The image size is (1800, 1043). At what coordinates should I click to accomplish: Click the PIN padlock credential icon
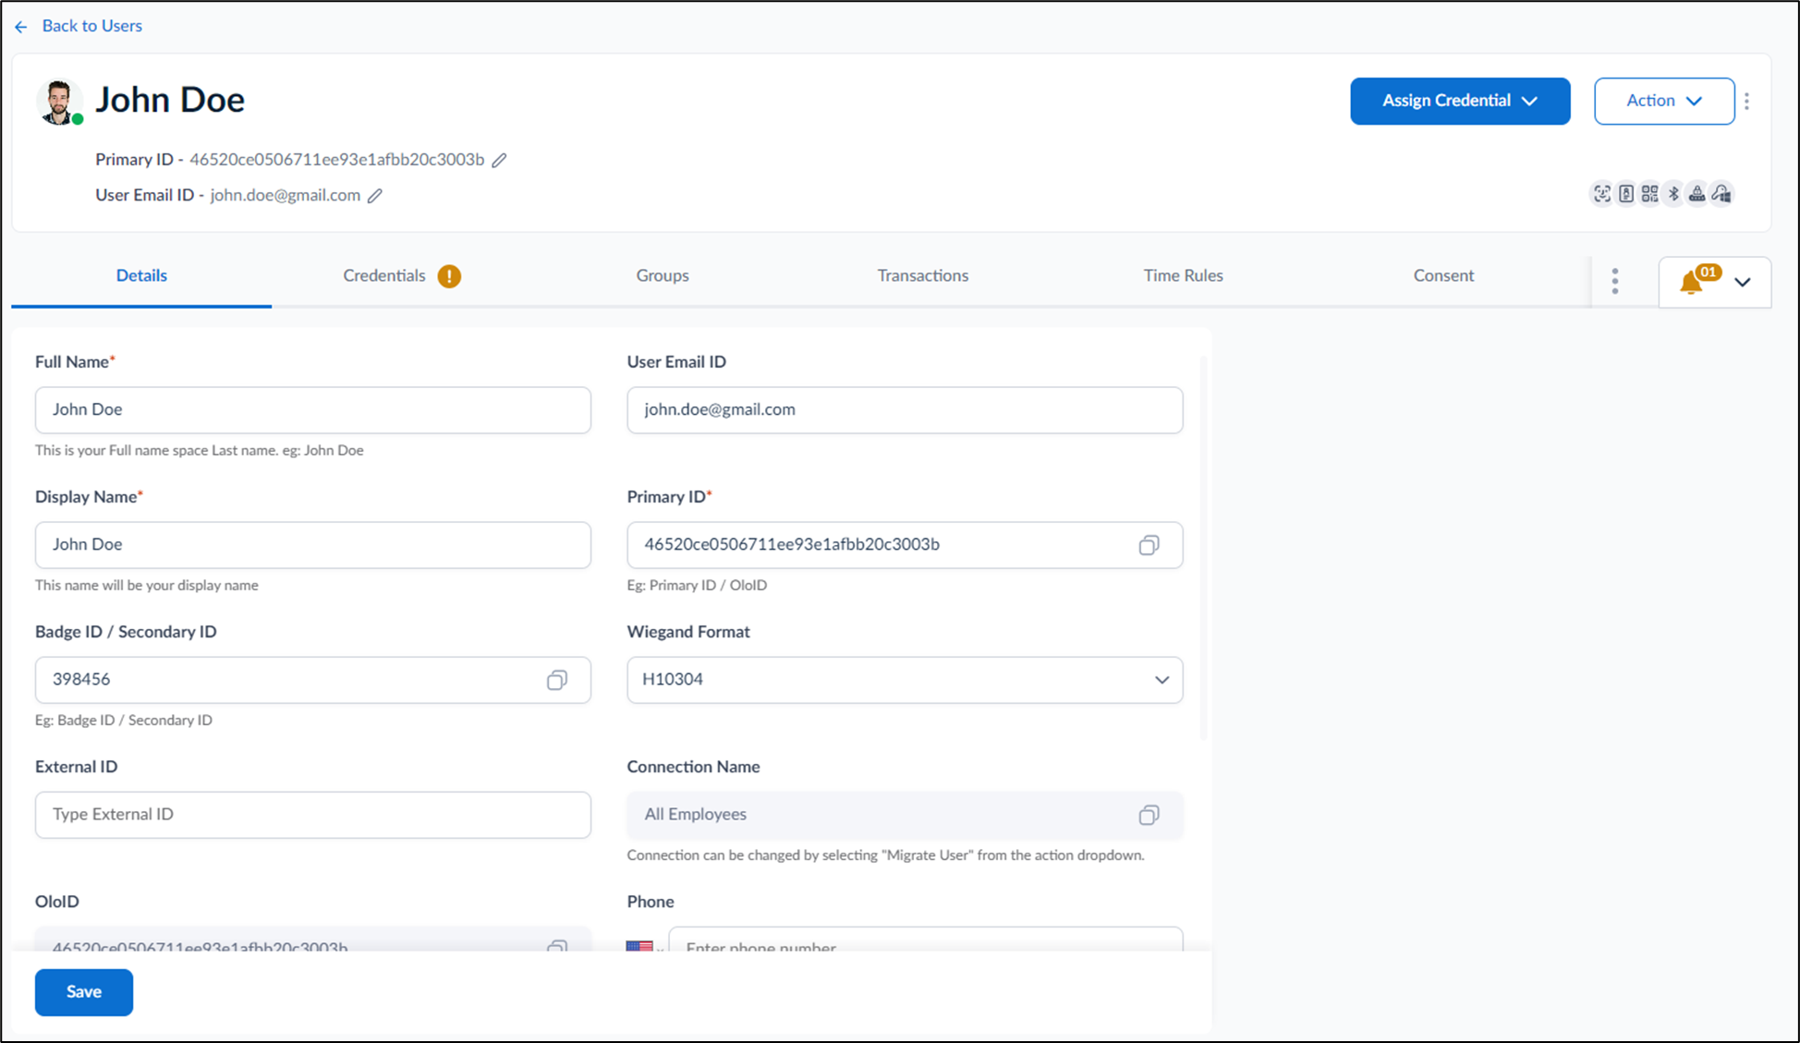click(1697, 194)
